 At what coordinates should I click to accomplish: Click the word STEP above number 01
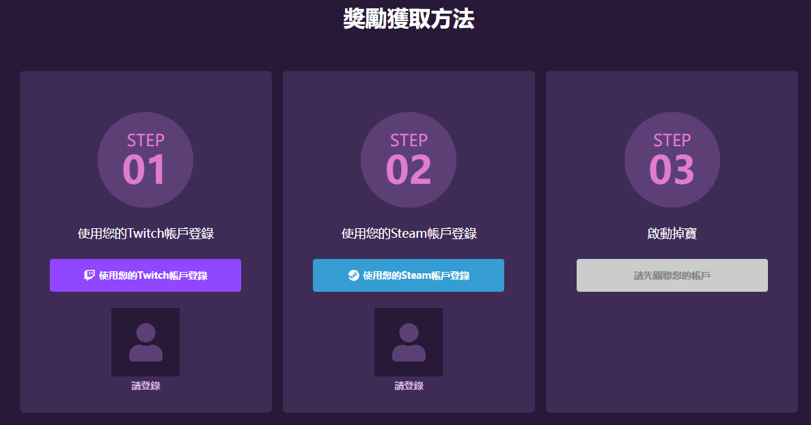tap(146, 140)
